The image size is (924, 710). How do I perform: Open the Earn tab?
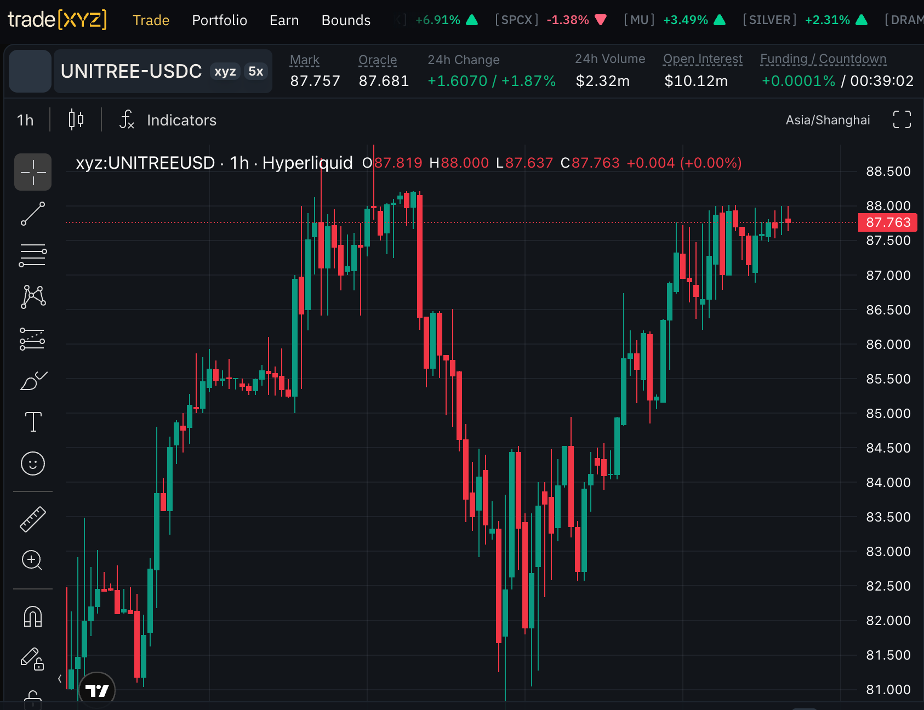coord(284,20)
